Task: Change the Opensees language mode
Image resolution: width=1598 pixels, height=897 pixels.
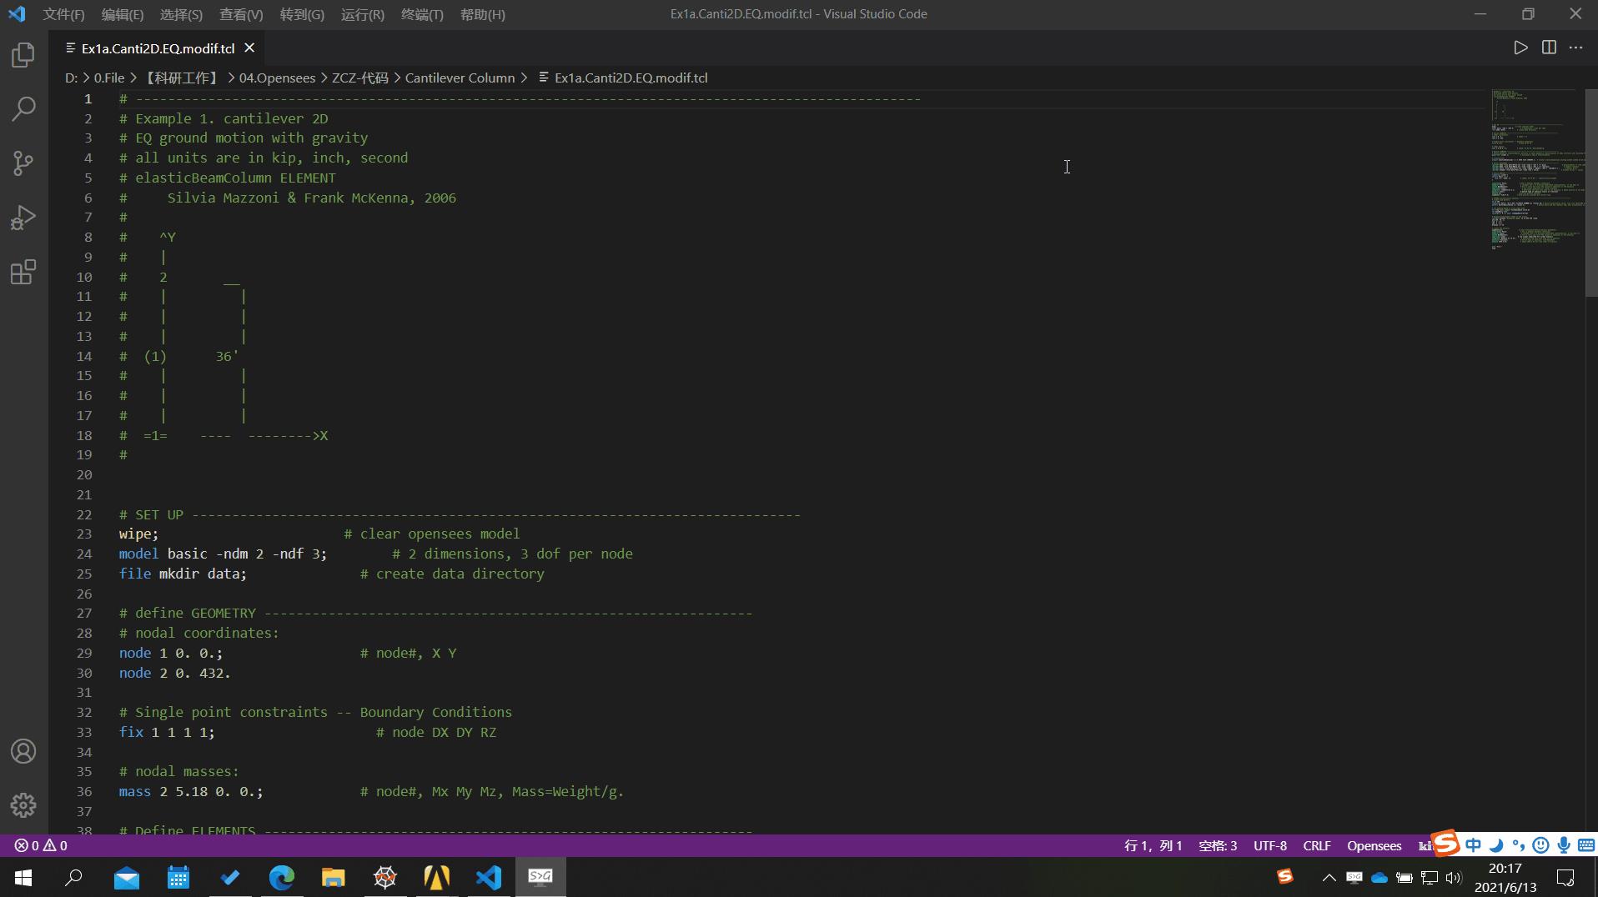Action: tap(1374, 845)
